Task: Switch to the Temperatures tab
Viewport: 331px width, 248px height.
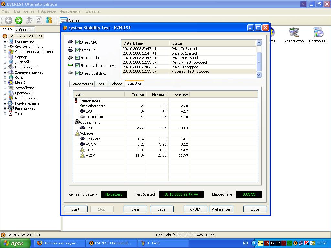Action: pyautogui.click(x=82, y=84)
